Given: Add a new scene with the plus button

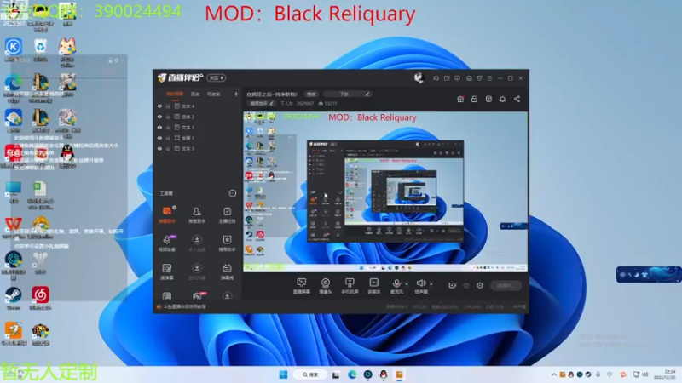Looking at the screenshot, I should pos(236,94).
